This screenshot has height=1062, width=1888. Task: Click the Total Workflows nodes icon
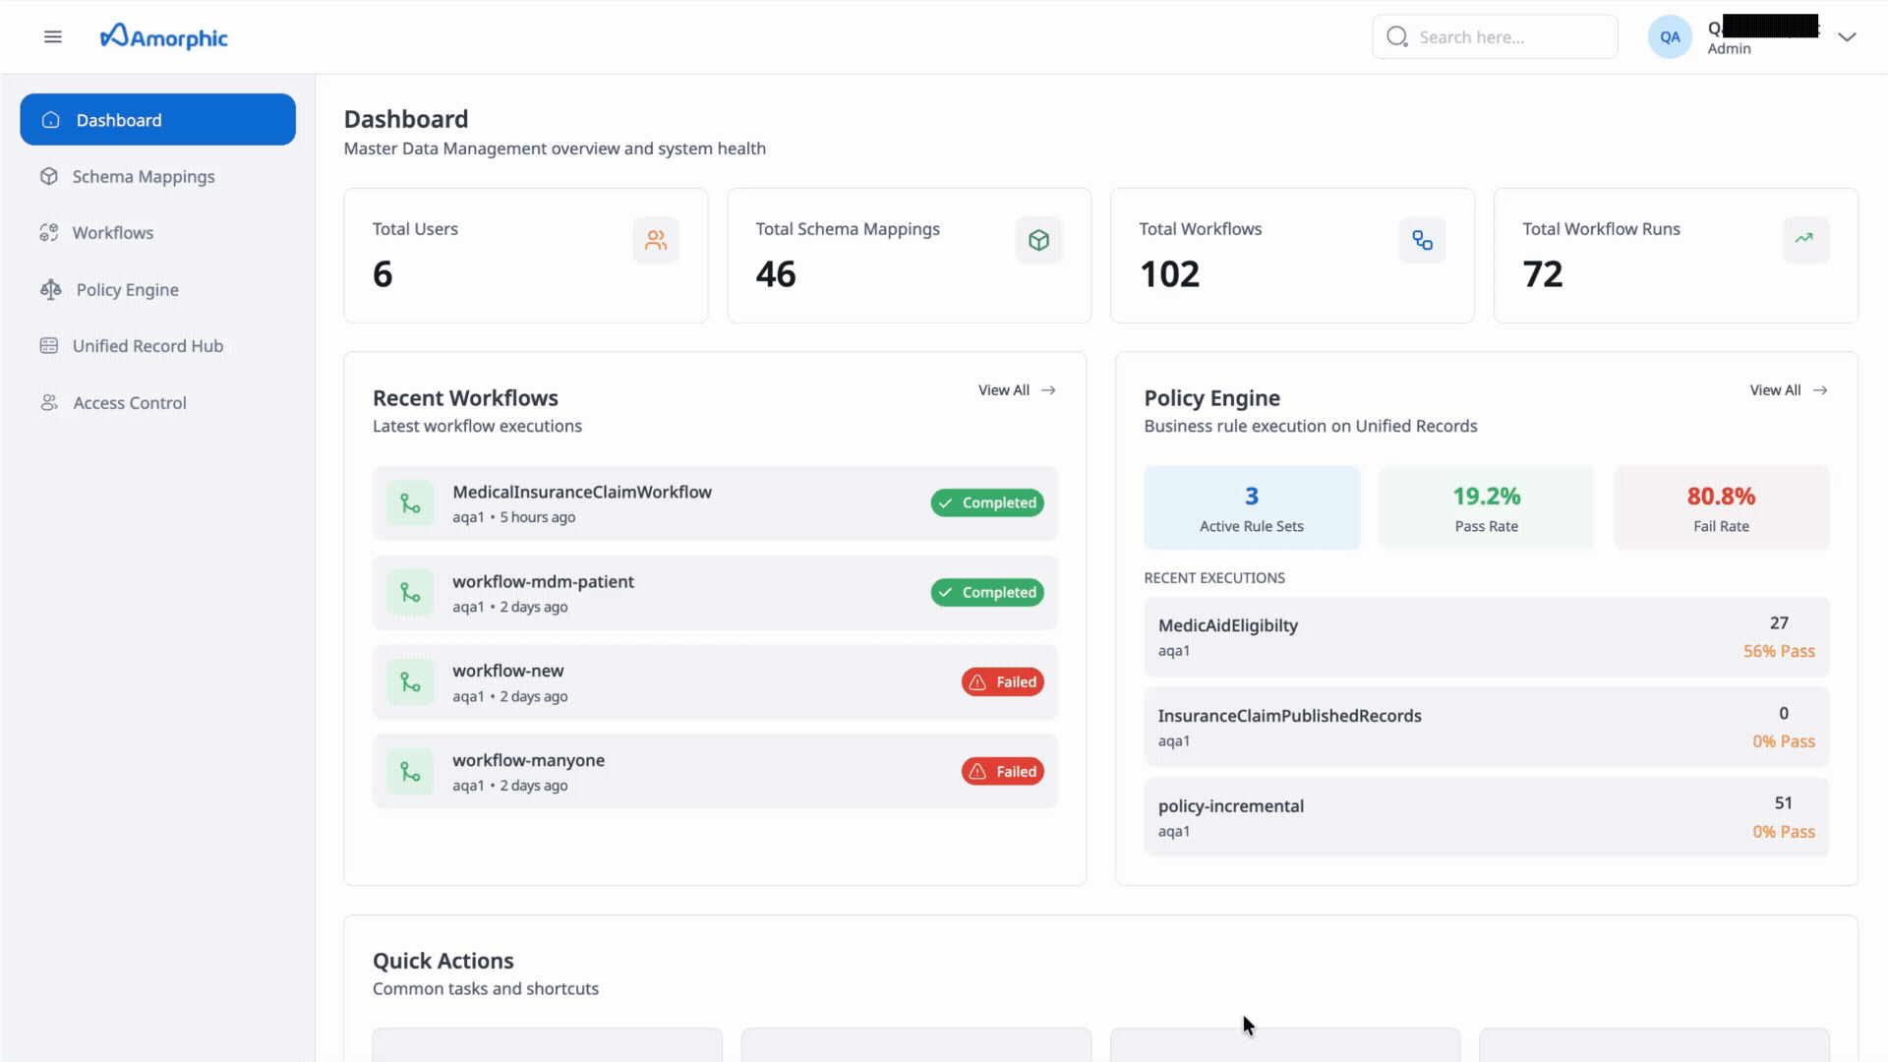1422,240
